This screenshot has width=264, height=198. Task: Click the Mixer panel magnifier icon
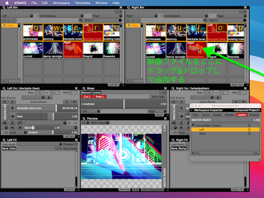(84, 88)
